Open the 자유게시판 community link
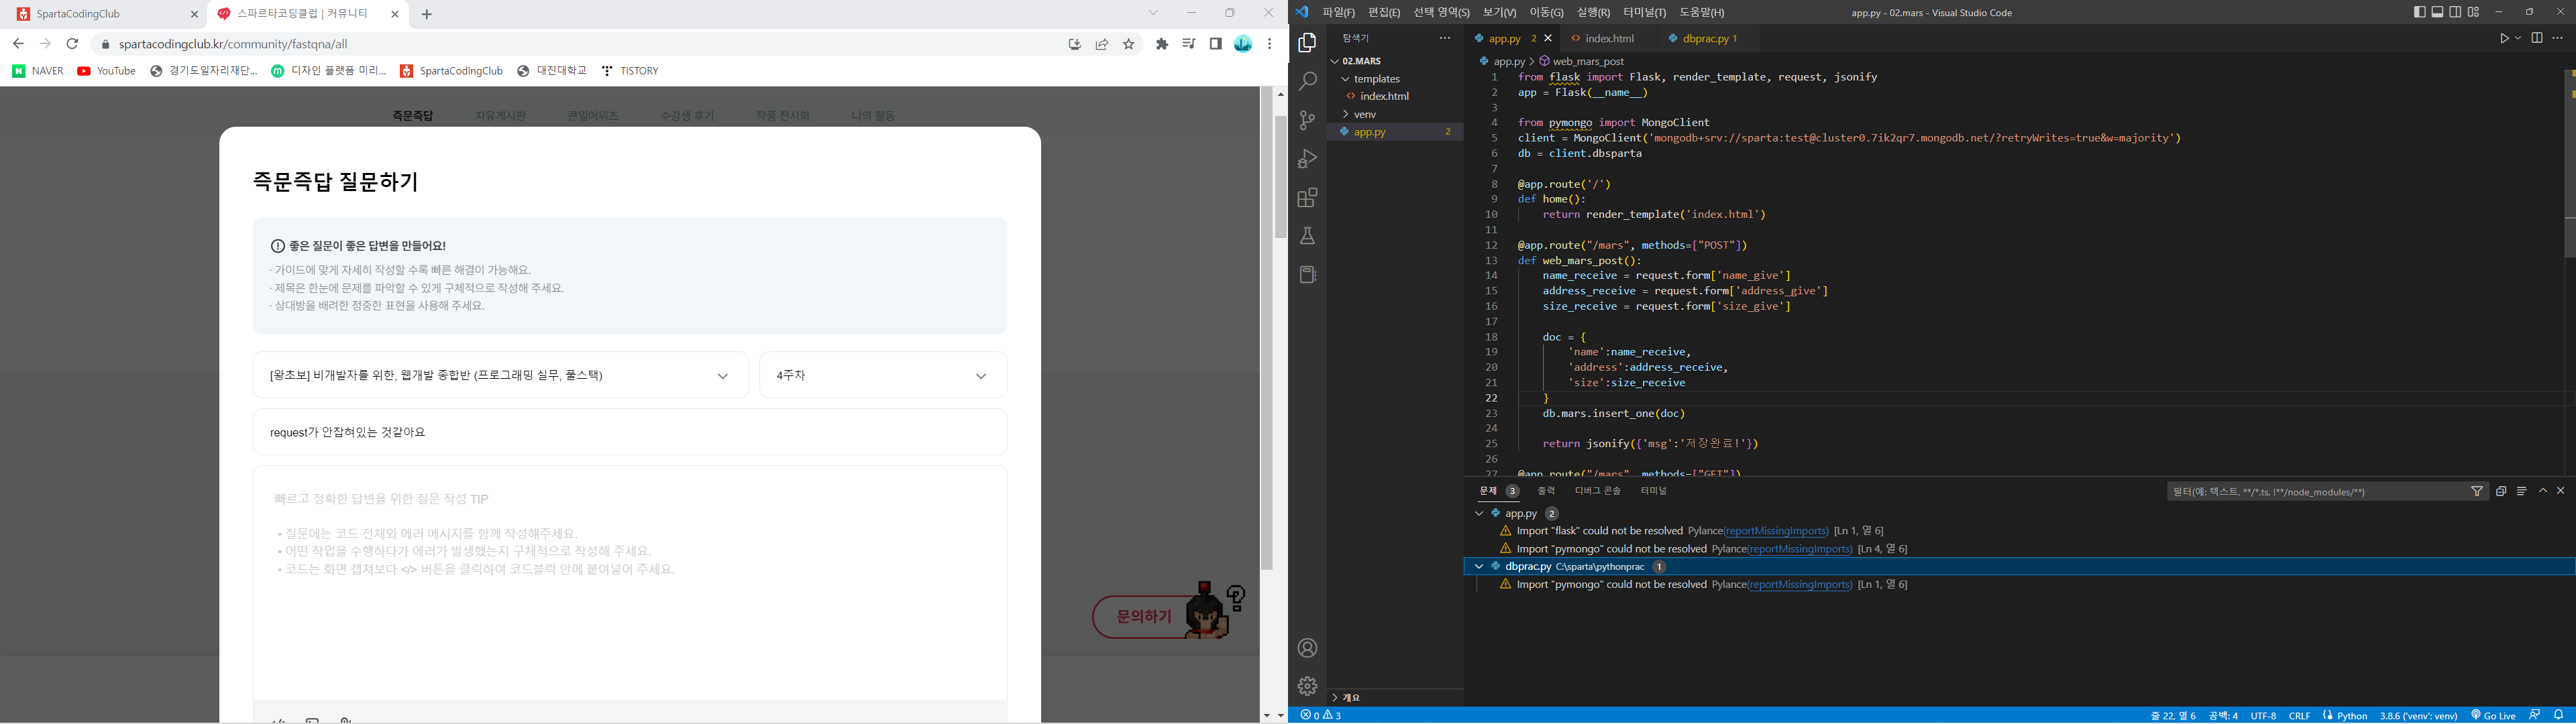The image size is (2576, 724). click(x=500, y=116)
